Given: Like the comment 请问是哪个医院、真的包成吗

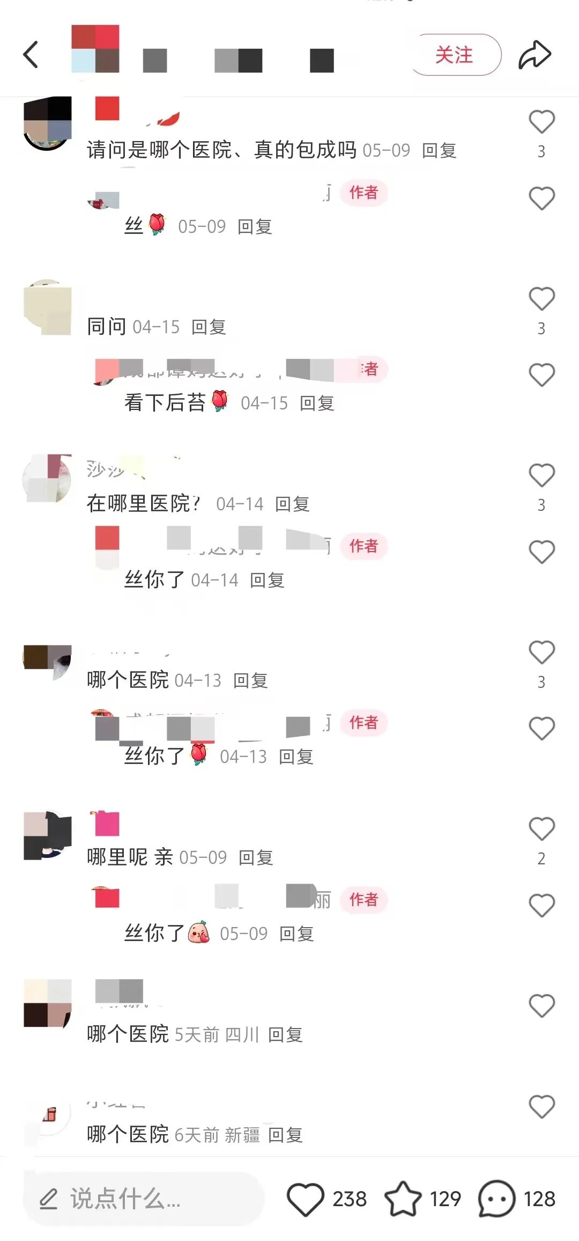Looking at the screenshot, I should click(x=541, y=122).
